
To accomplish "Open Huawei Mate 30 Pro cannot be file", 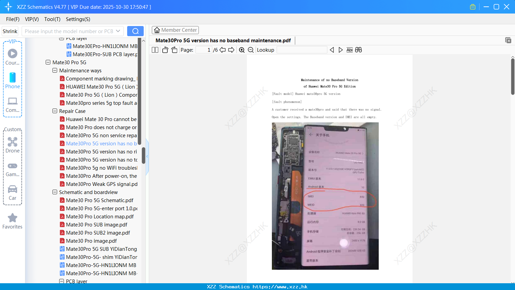I will [x=98, y=119].
